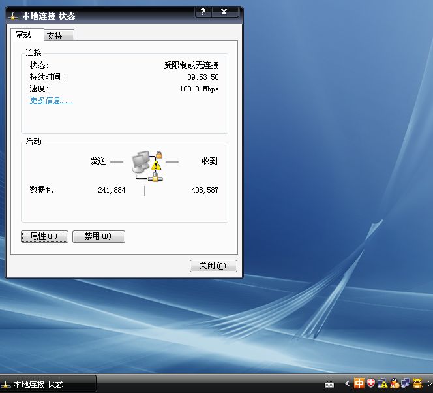Click the keyboard icon in taskbar

click(329, 384)
